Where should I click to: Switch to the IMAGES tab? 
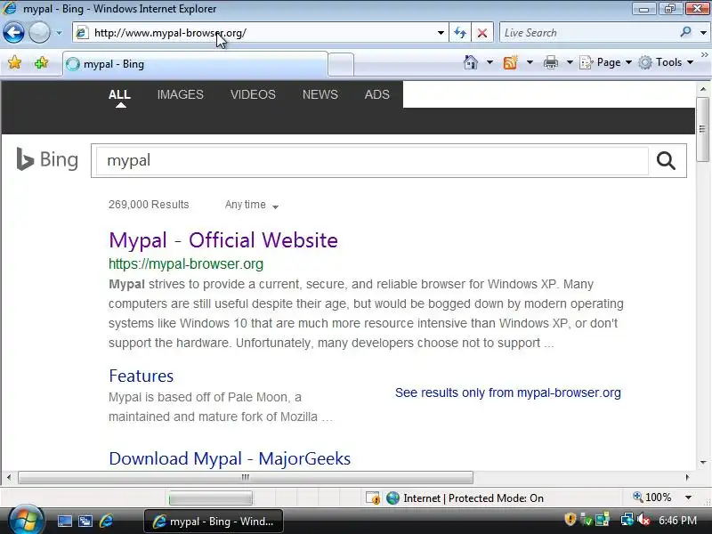point(181,94)
